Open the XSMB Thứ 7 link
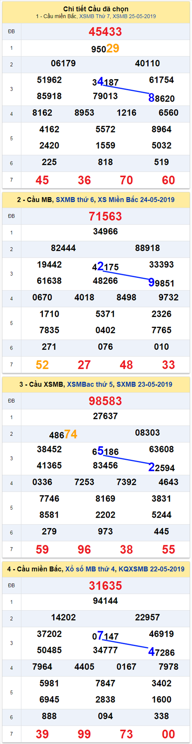Viewport: 192px width, 744px height. tap(95, 16)
